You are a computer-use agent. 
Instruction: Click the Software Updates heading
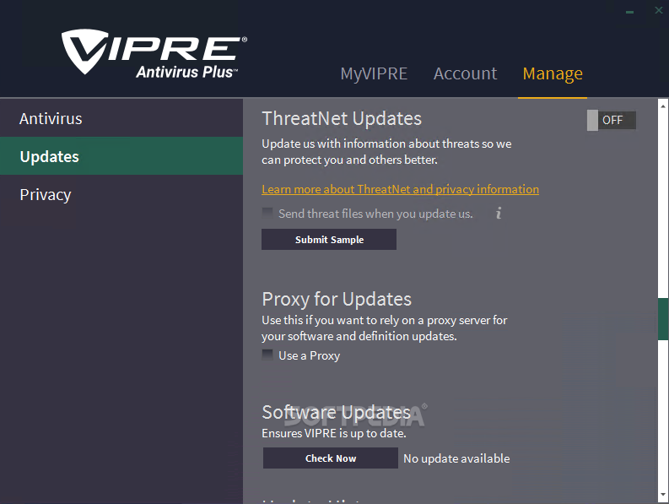337,412
